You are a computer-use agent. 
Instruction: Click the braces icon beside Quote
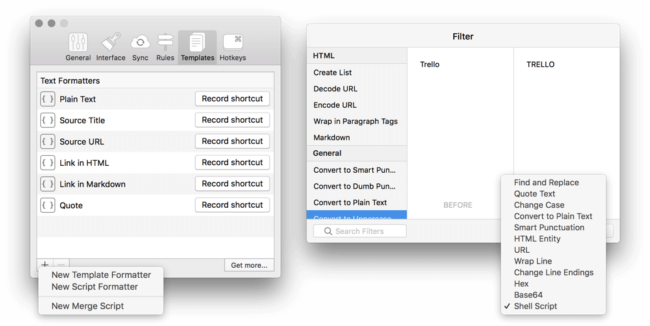pyautogui.click(x=48, y=205)
